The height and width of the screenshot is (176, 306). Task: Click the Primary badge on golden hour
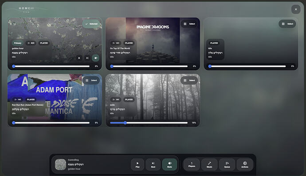pos(18,43)
